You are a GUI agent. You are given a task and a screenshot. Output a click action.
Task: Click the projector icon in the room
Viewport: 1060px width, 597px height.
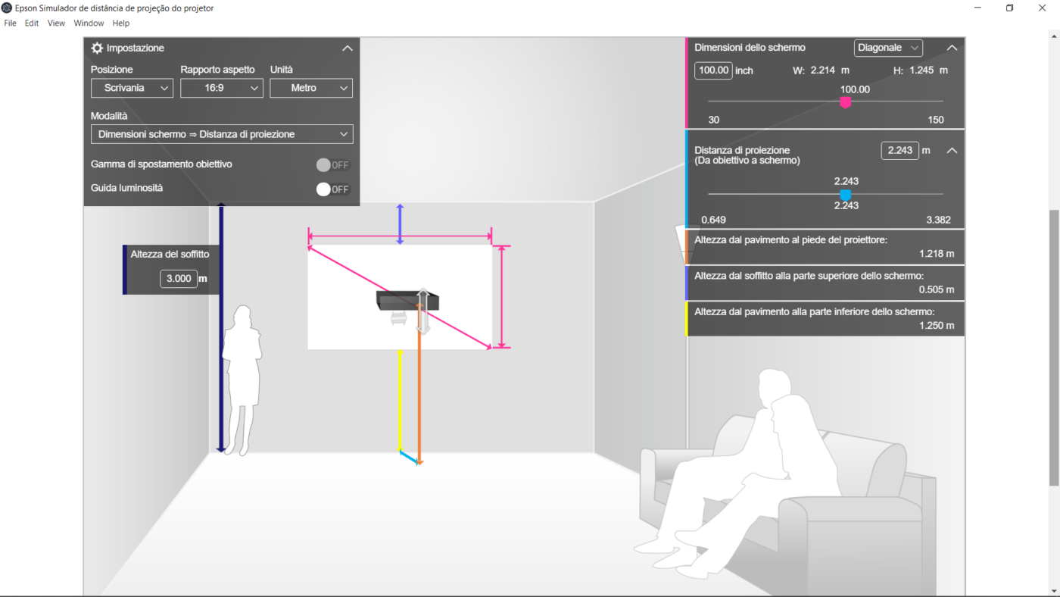coord(408,300)
